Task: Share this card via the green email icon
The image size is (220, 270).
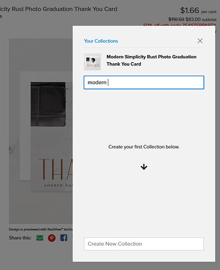Action: (x=39, y=238)
